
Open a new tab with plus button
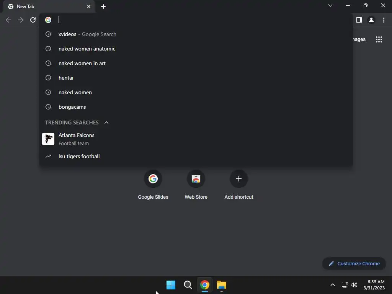coord(103,7)
